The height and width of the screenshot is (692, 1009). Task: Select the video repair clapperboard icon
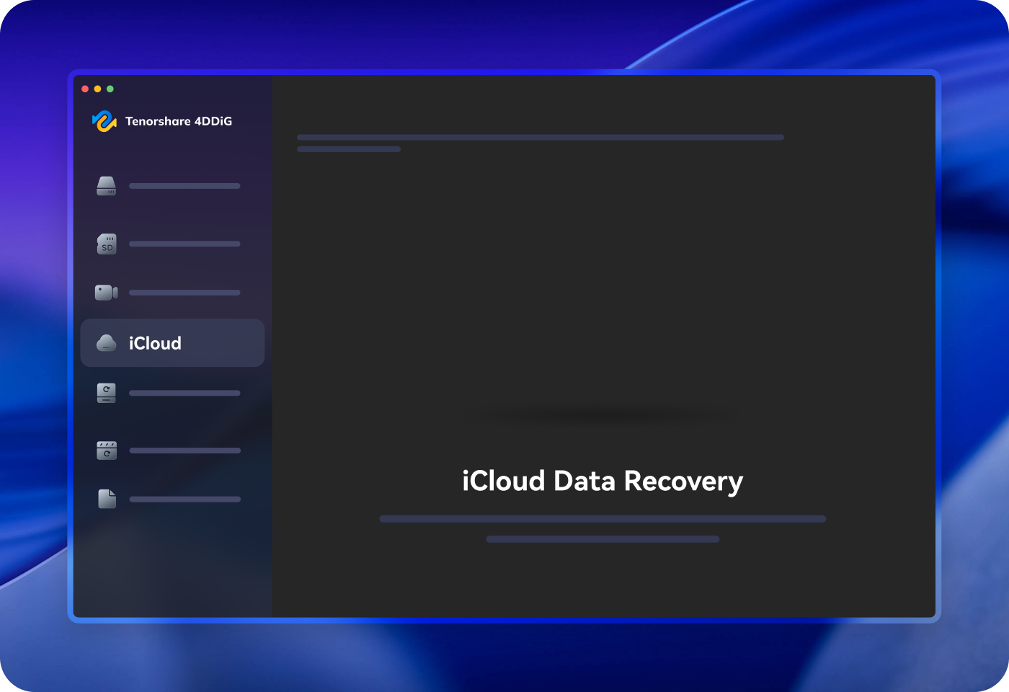(x=107, y=451)
